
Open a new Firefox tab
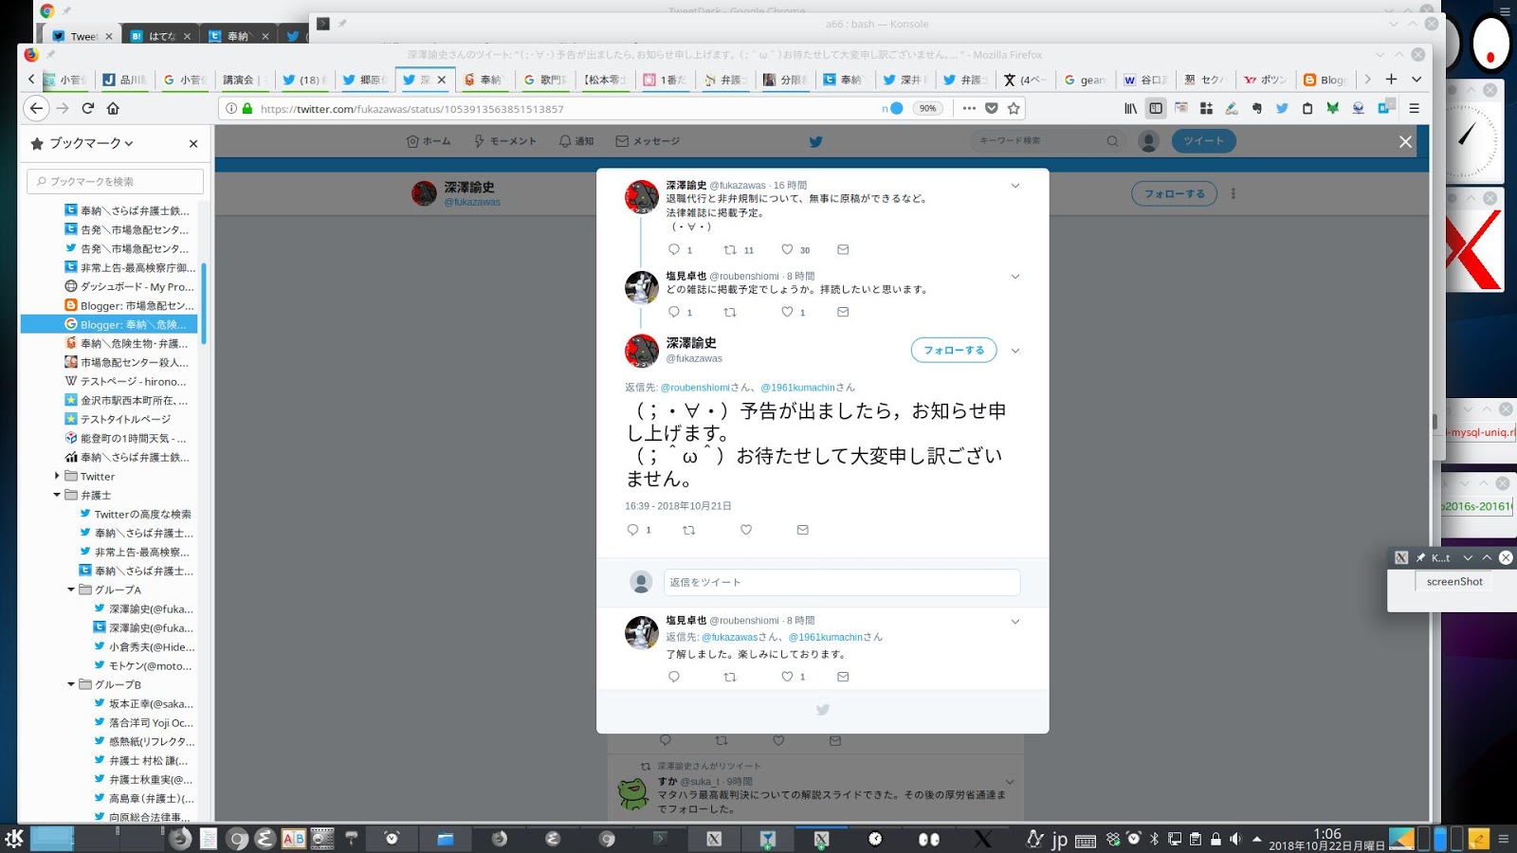[1391, 79]
